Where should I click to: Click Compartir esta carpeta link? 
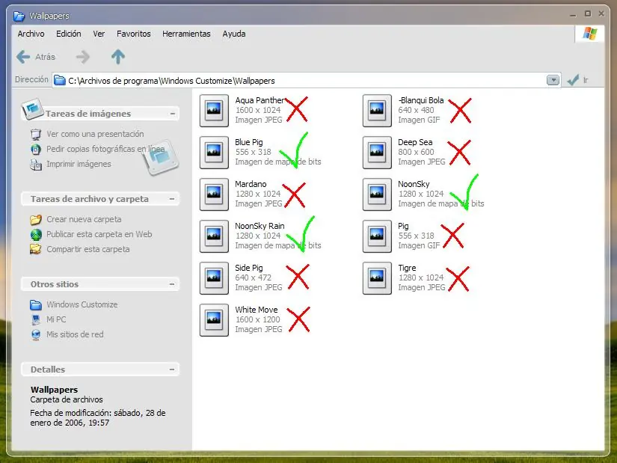tap(88, 249)
